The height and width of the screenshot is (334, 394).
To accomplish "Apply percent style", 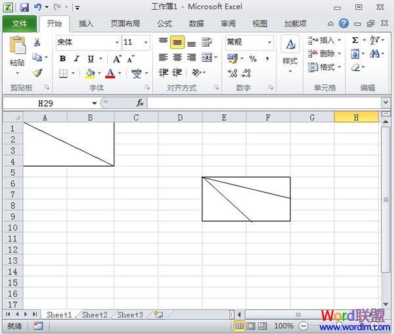I will (x=253, y=59).
